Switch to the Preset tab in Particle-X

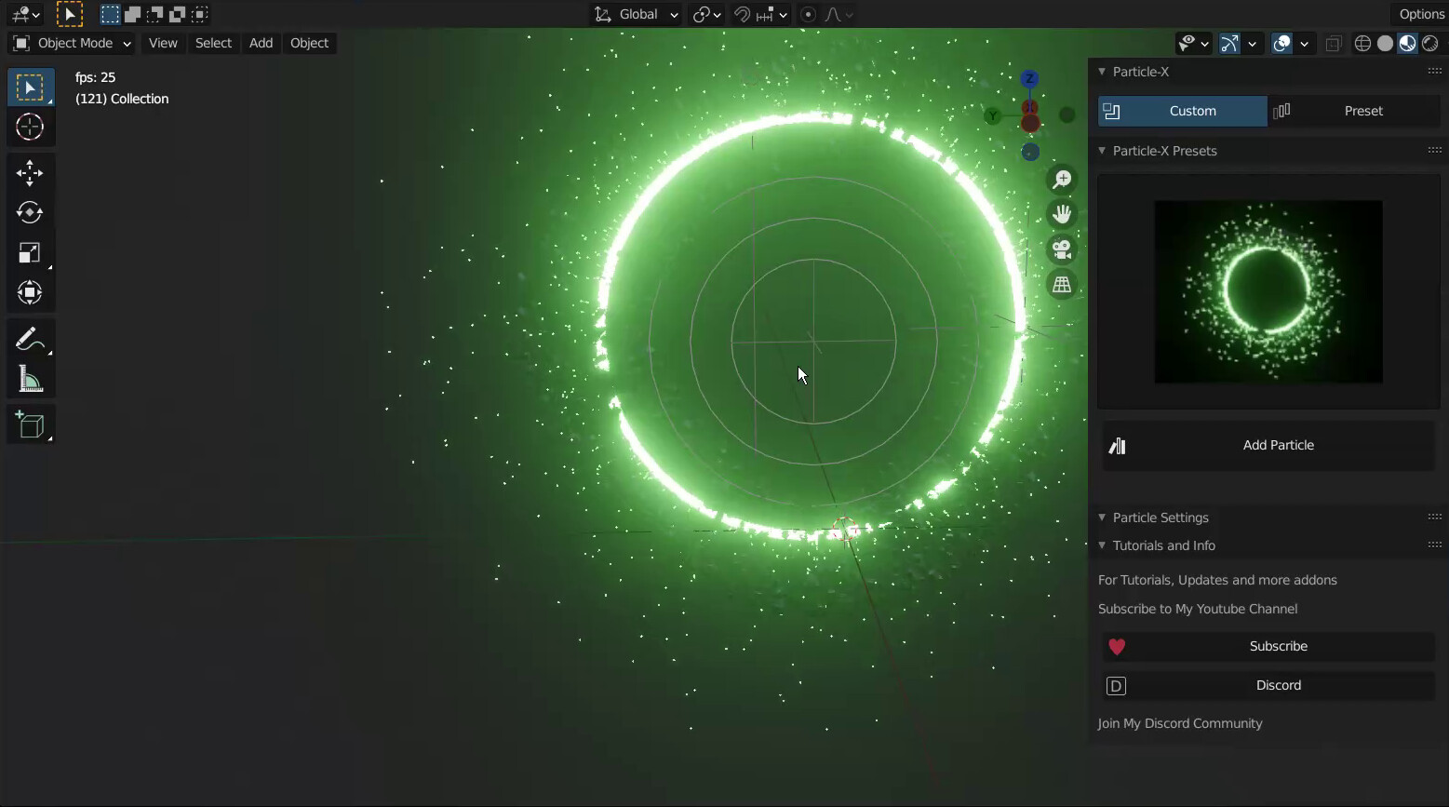point(1362,111)
